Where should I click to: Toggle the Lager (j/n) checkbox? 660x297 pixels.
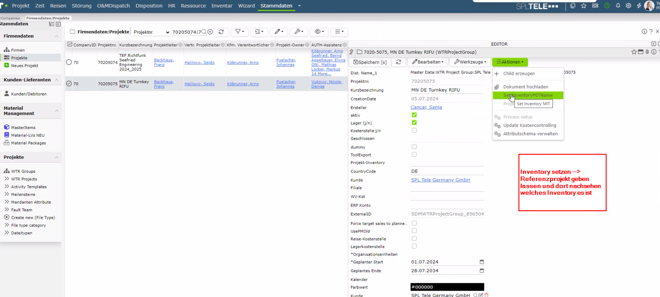(414, 123)
